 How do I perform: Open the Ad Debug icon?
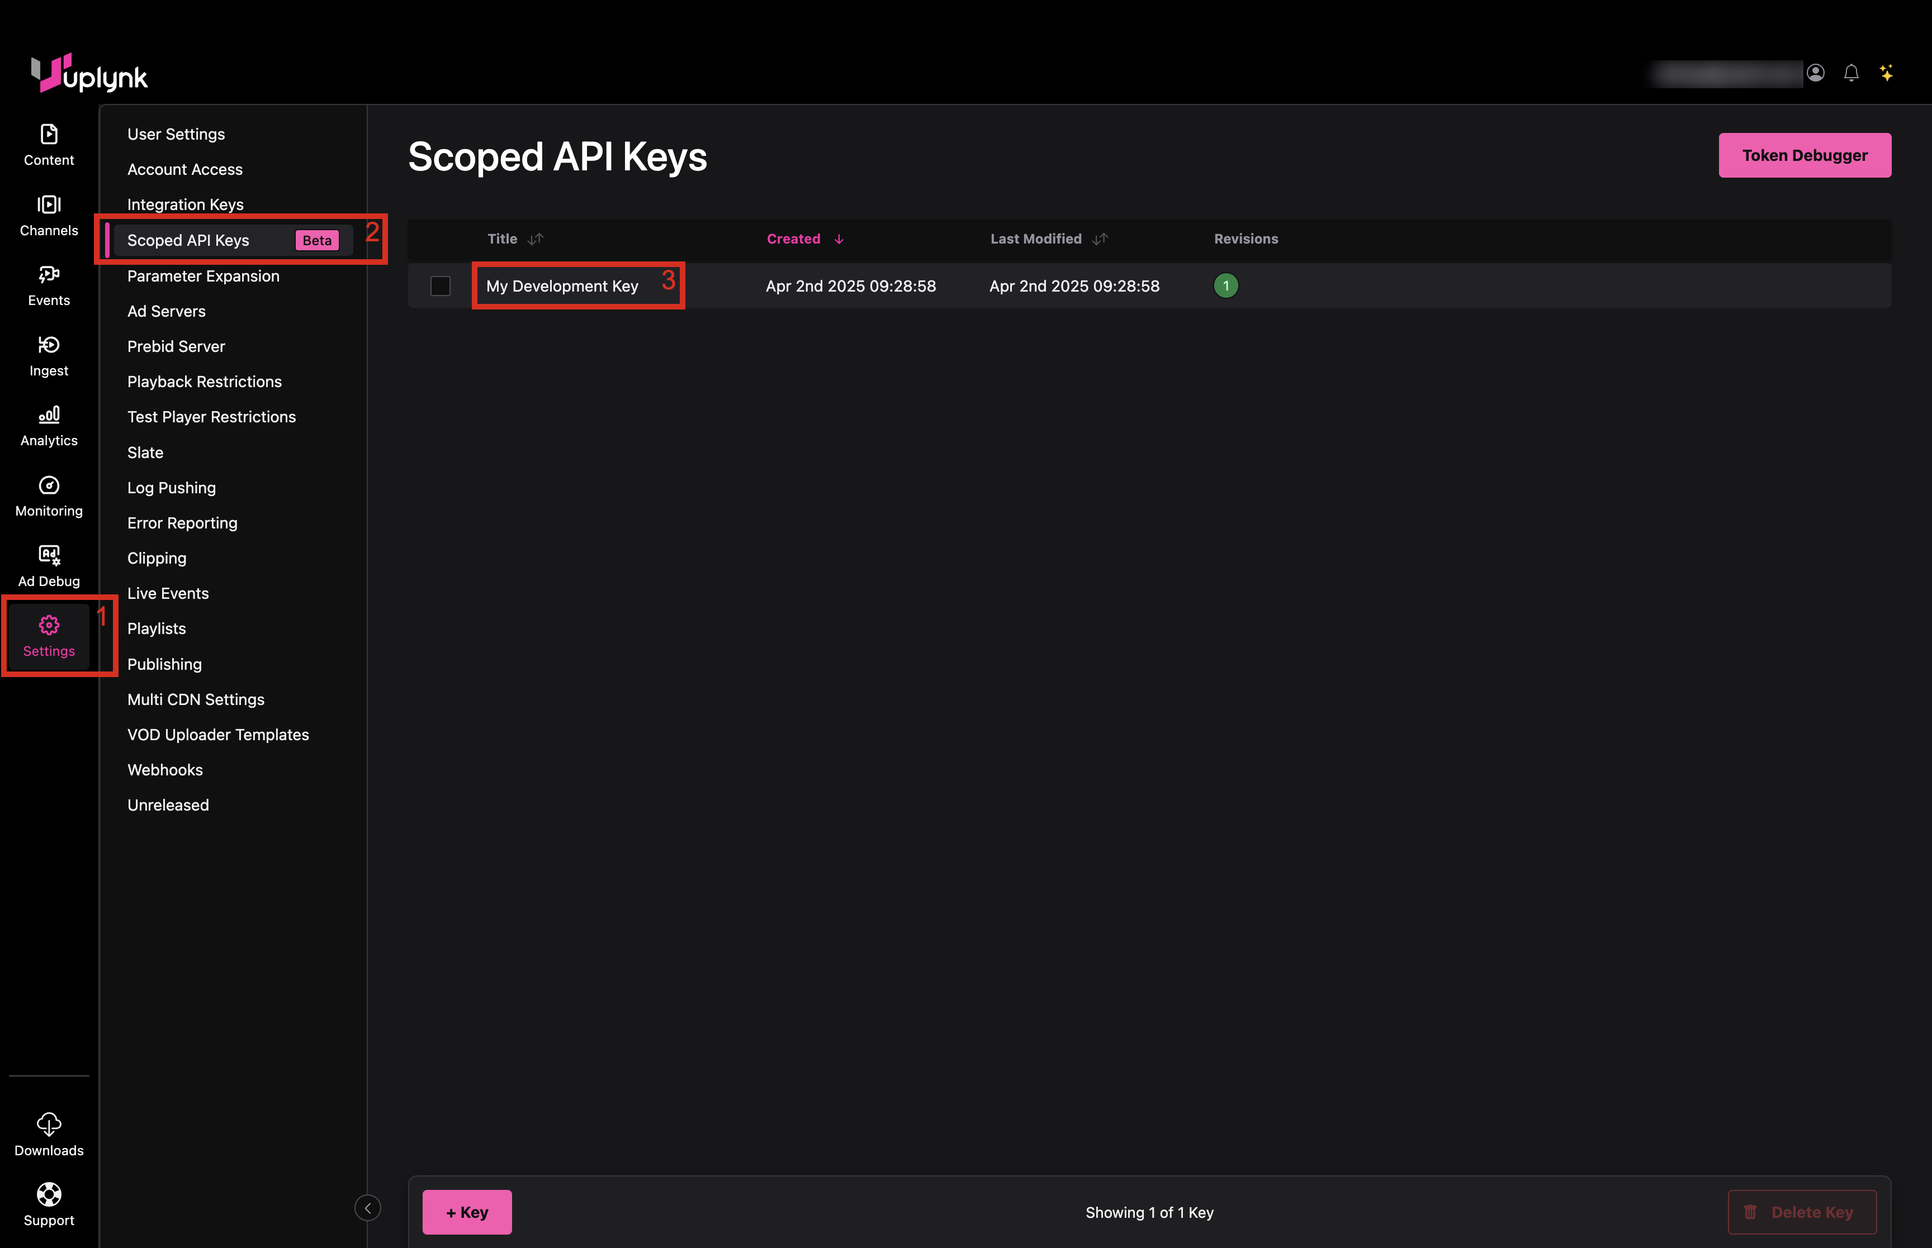pyautogui.click(x=49, y=555)
